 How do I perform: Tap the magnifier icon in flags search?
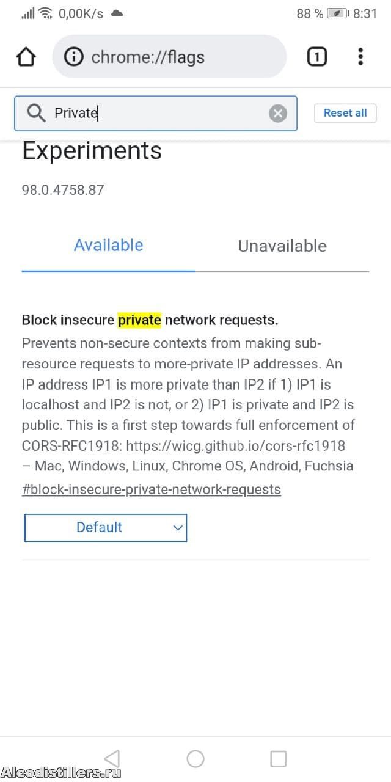coord(36,113)
